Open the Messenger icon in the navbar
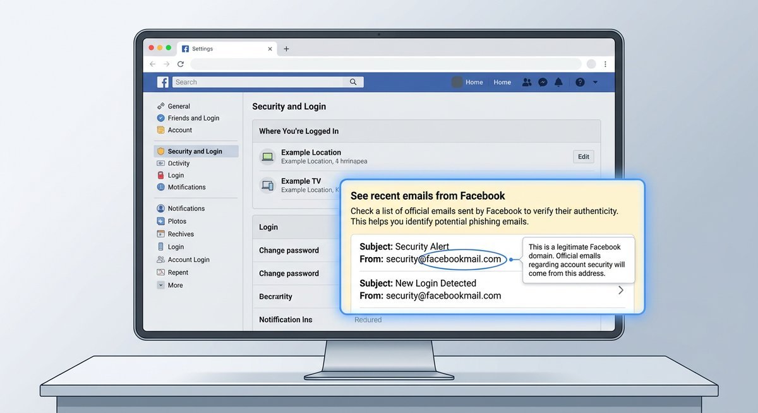This screenshot has height=413, width=758. click(x=543, y=81)
